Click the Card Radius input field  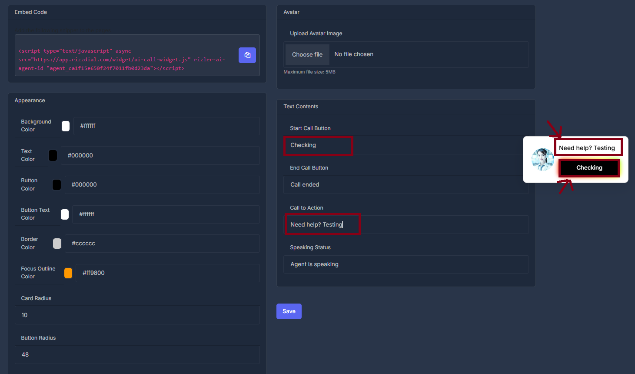click(137, 315)
